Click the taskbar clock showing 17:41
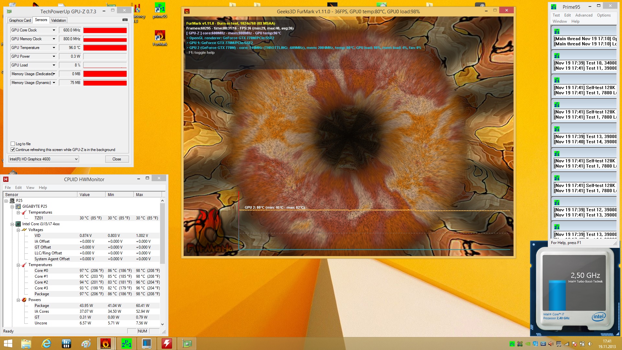 (x=607, y=341)
